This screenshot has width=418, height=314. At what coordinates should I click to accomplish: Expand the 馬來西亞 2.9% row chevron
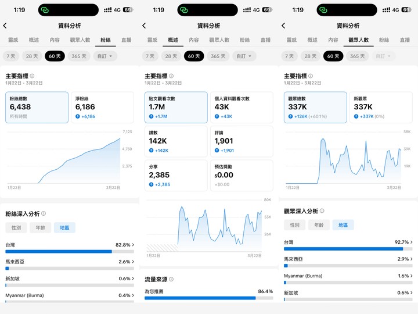coord(412,259)
